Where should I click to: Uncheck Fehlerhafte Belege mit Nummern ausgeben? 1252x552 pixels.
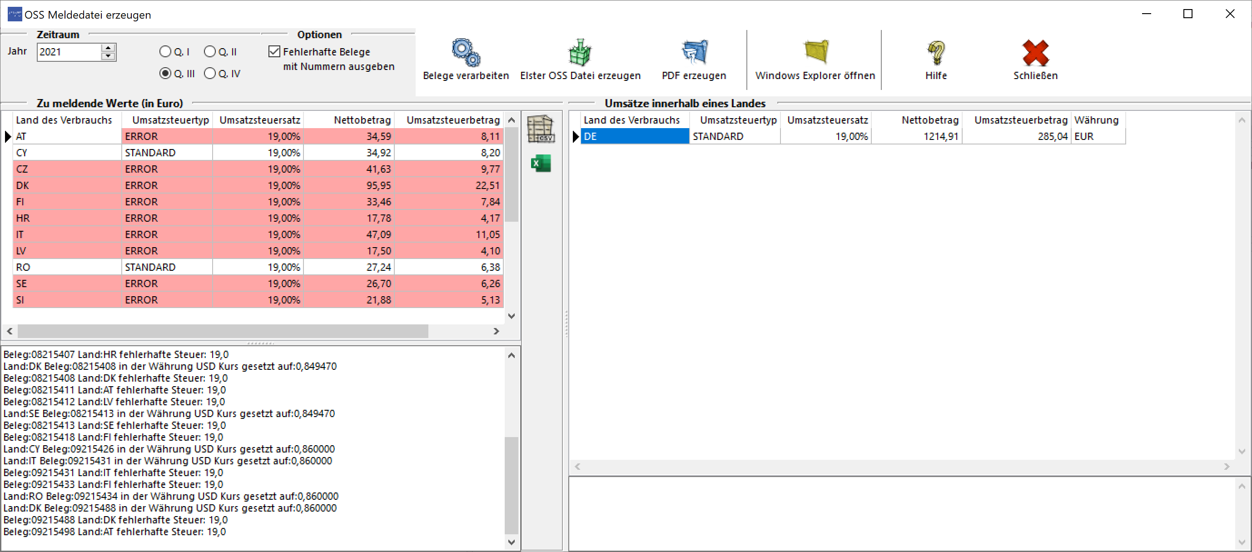coord(274,51)
